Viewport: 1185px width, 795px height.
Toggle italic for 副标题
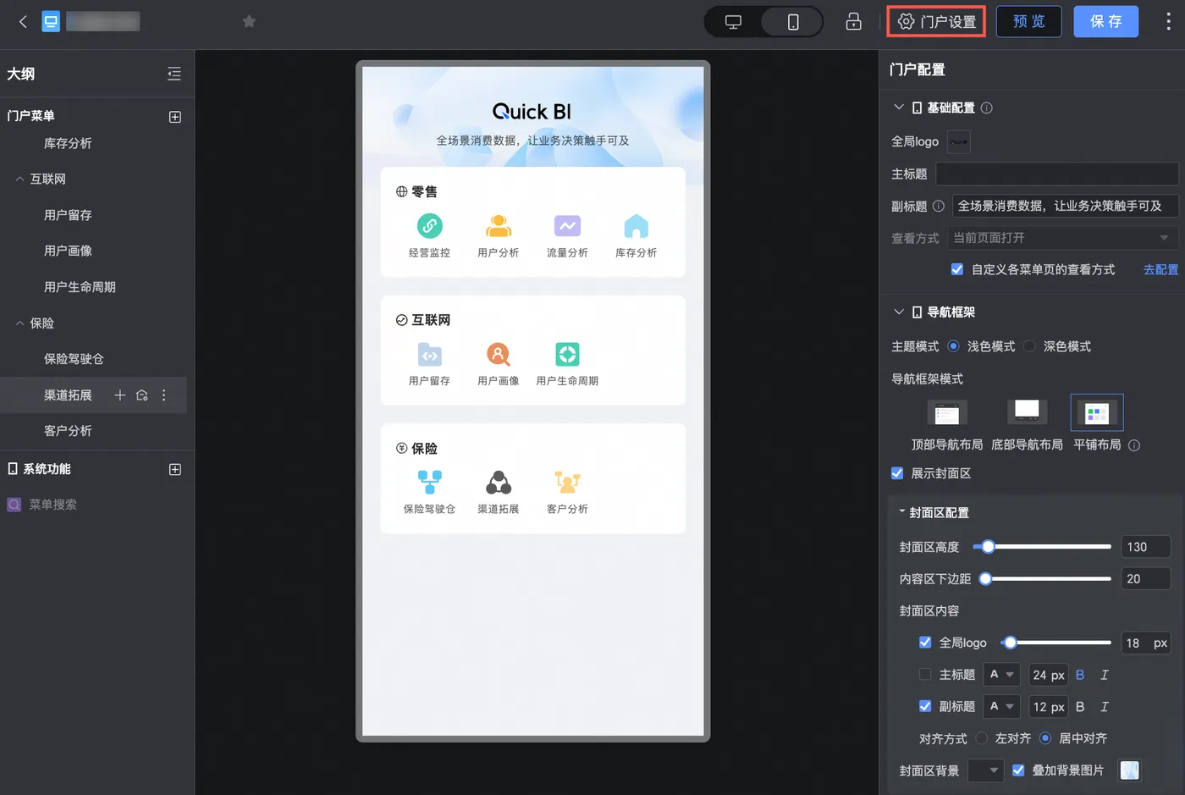pyautogui.click(x=1104, y=706)
